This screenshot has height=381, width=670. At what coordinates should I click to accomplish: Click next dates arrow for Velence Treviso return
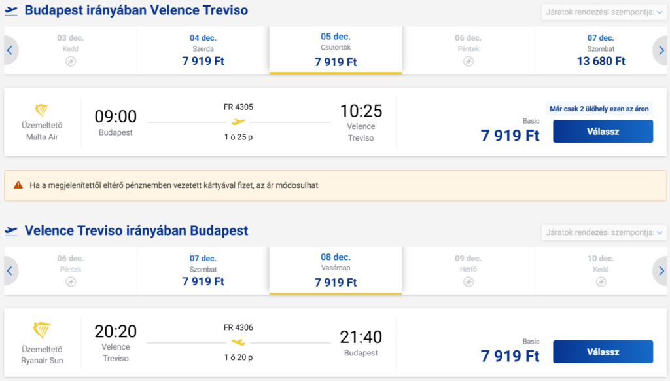point(661,270)
